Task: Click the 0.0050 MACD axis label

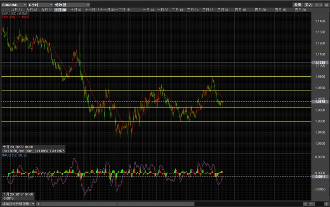Action: pyautogui.click(x=320, y=157)
